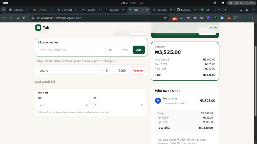
Task: Click the Tax percentage field 7.5
Action: point(64,105)
